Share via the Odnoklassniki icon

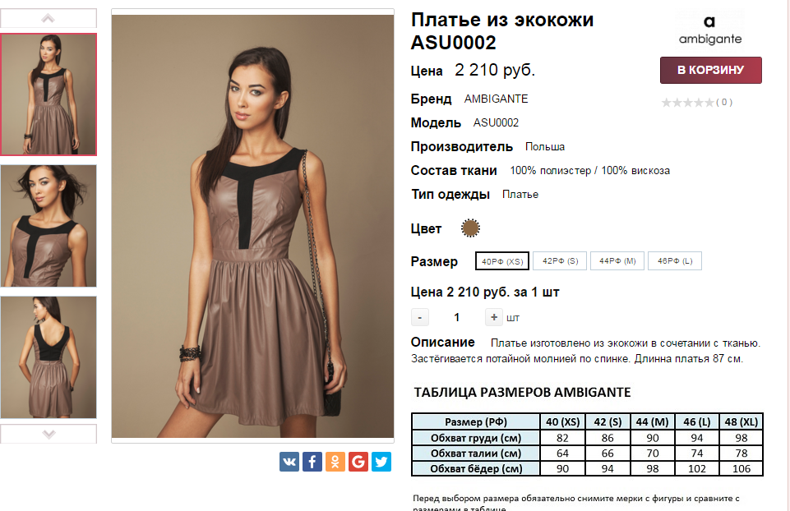[335, 461]
